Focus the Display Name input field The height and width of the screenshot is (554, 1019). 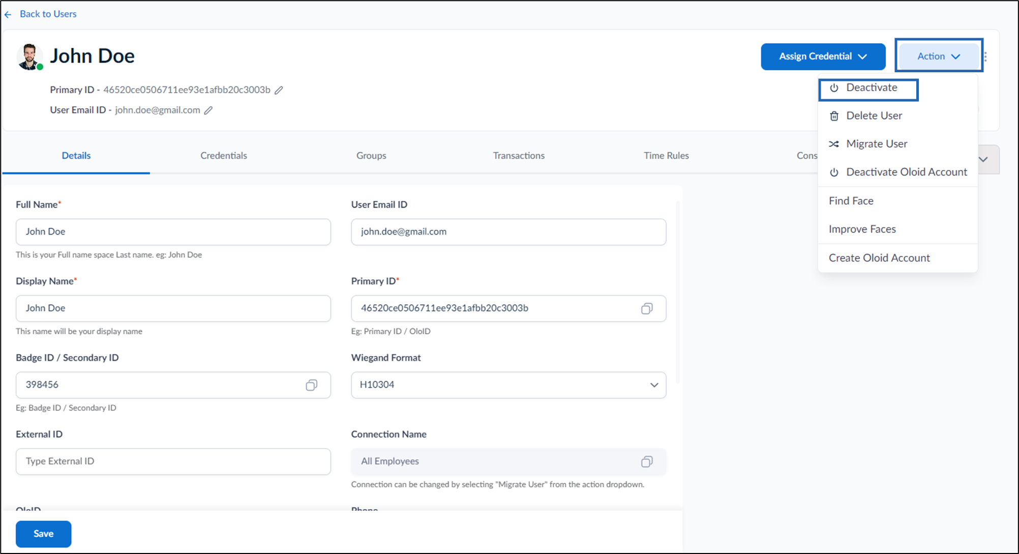(173, 308)
